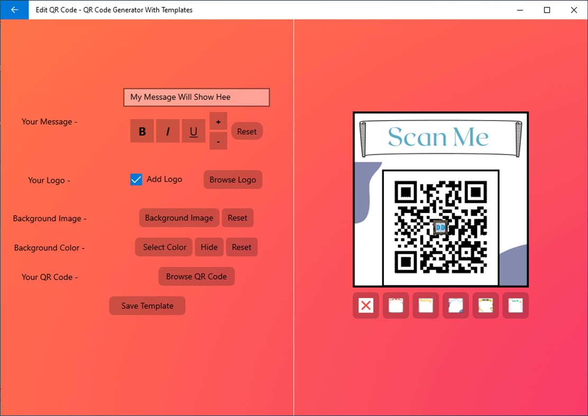
Task: Select the yellow star template thumbnail
Action: [485, 306]
